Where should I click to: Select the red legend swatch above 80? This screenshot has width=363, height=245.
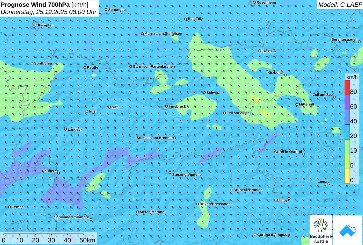point(347,88)
